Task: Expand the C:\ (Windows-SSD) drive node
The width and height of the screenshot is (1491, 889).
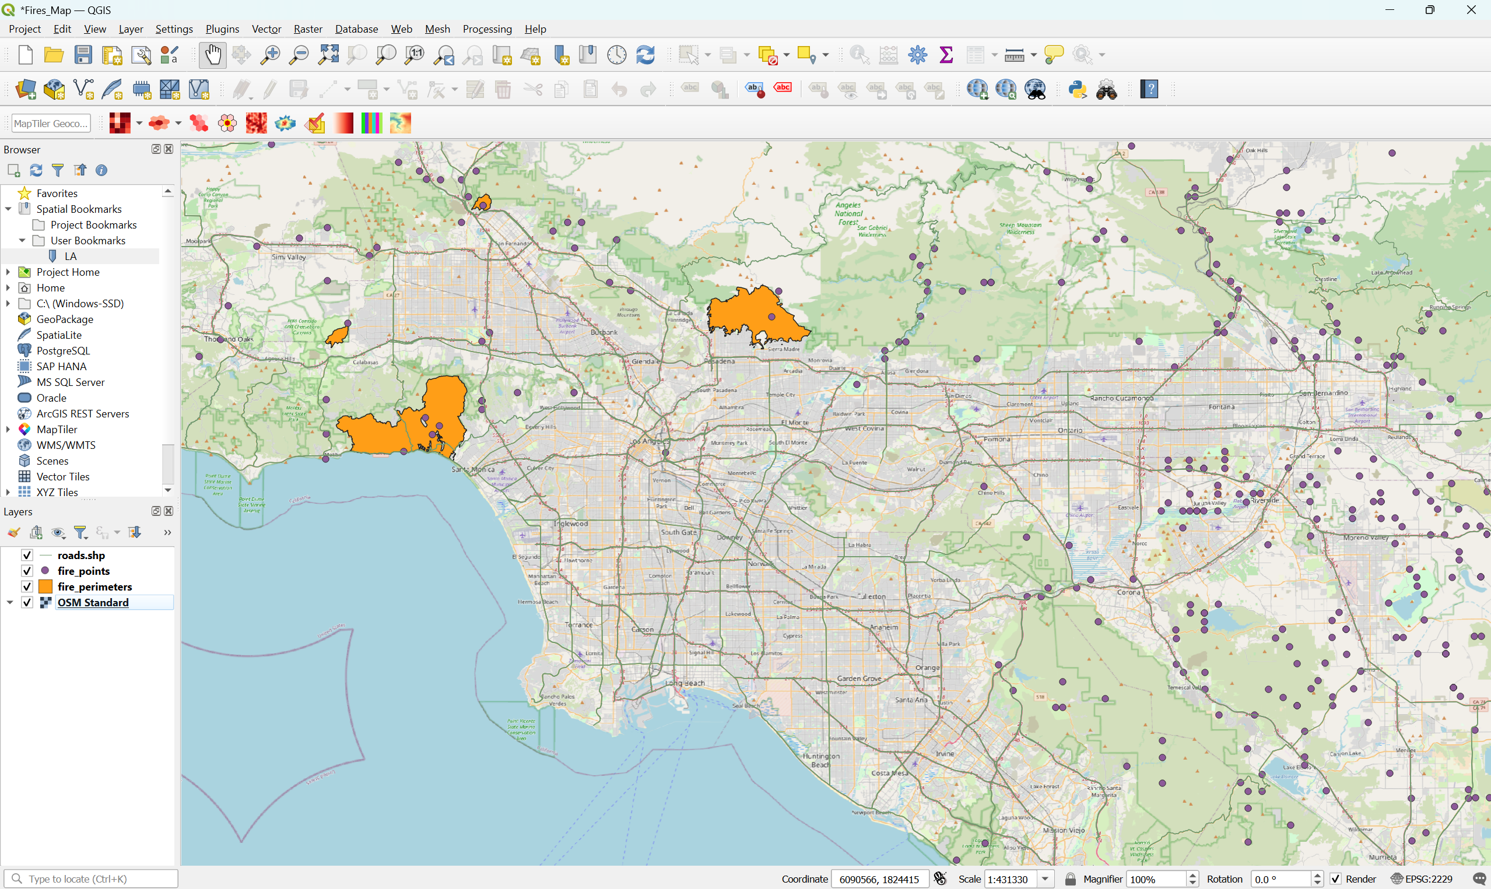Action: (8, 303)
